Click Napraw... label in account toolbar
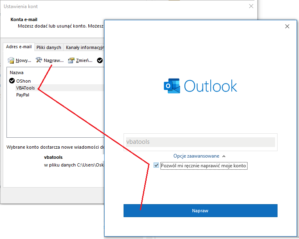 coord(53,60)
